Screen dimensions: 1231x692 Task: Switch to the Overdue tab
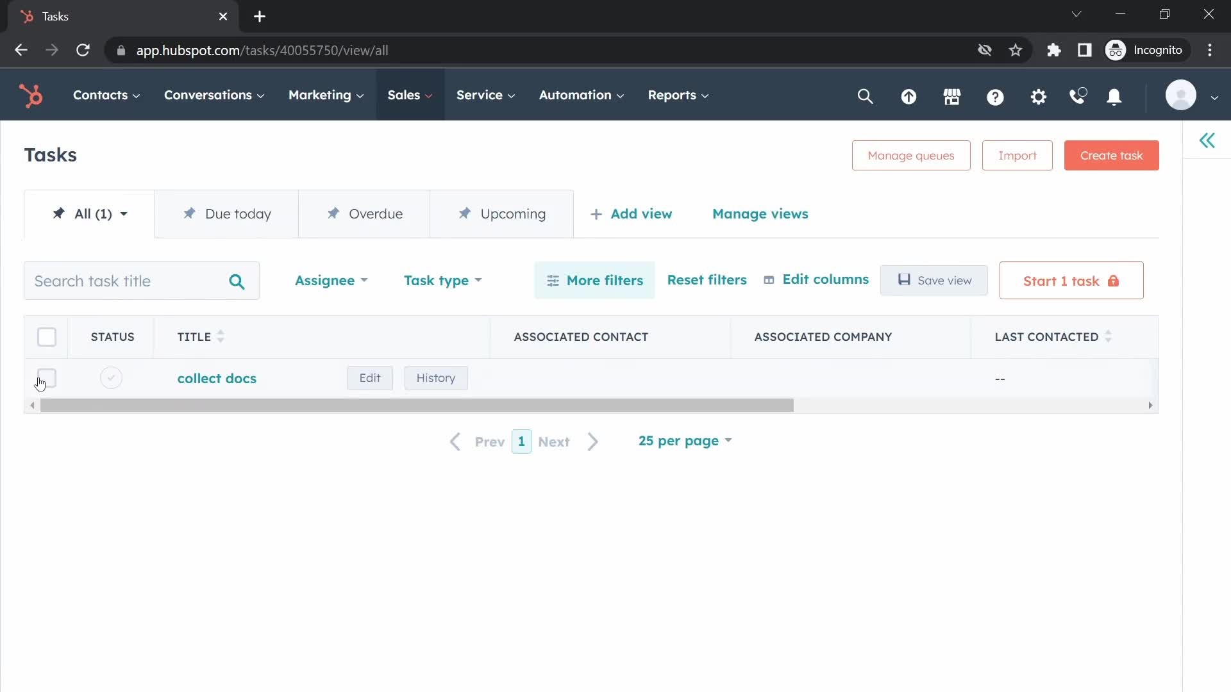tap(364, 214)
